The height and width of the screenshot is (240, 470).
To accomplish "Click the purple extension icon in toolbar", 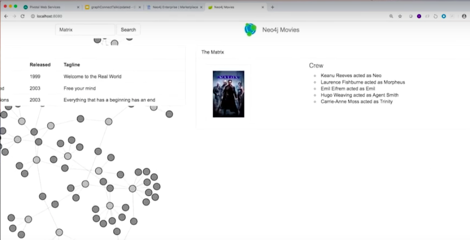I will coord(419,16).
